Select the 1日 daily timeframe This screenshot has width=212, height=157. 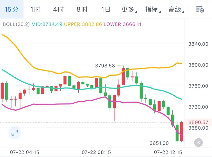(105, 9)
